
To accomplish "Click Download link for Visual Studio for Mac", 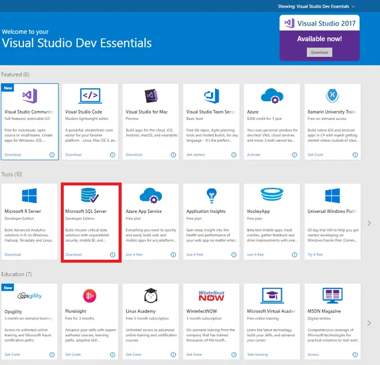I will point(134,155).
